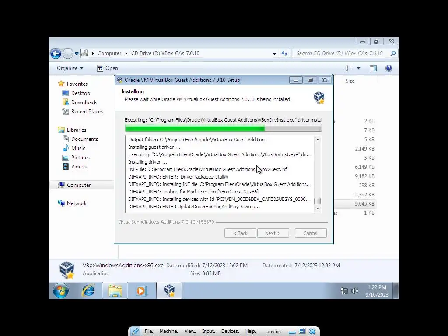Click the CD Drive (E:) VBox_GAs_7.0.10 breadcrumb
448x336 pixels.
[x=165, y=53]
